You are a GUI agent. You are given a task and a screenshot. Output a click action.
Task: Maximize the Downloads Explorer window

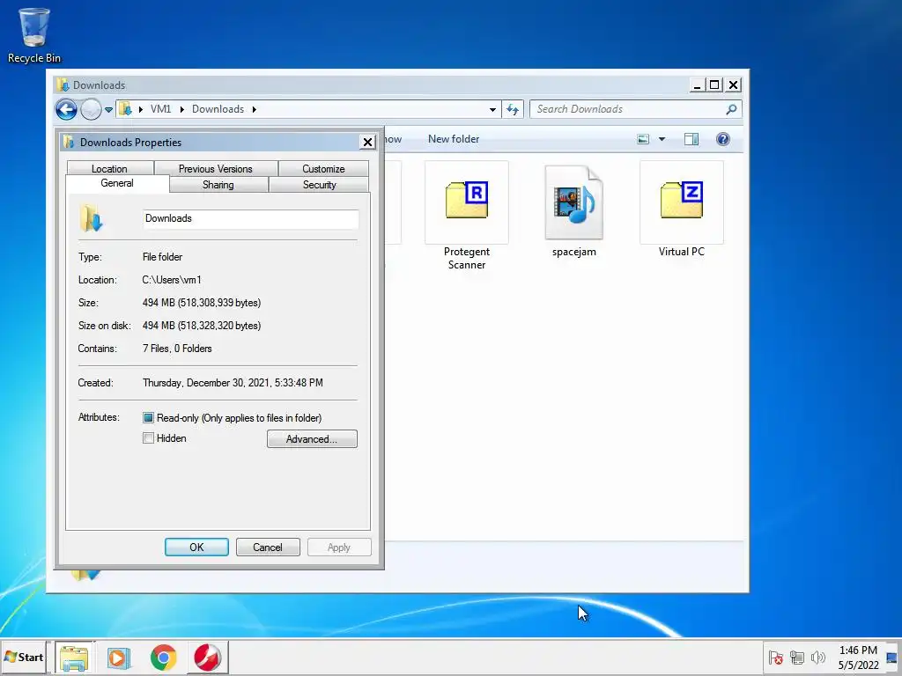(x=714, y=85)
